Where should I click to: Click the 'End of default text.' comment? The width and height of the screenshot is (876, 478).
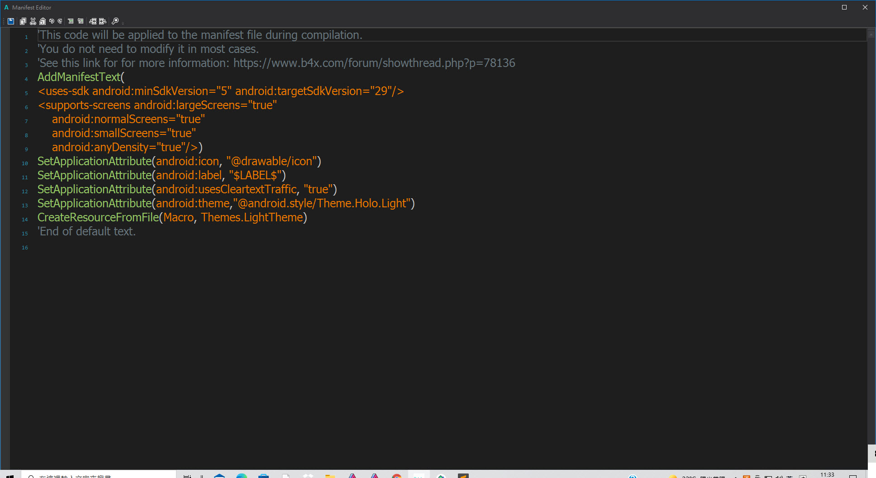pyautogui.click(x=87, y=231)
